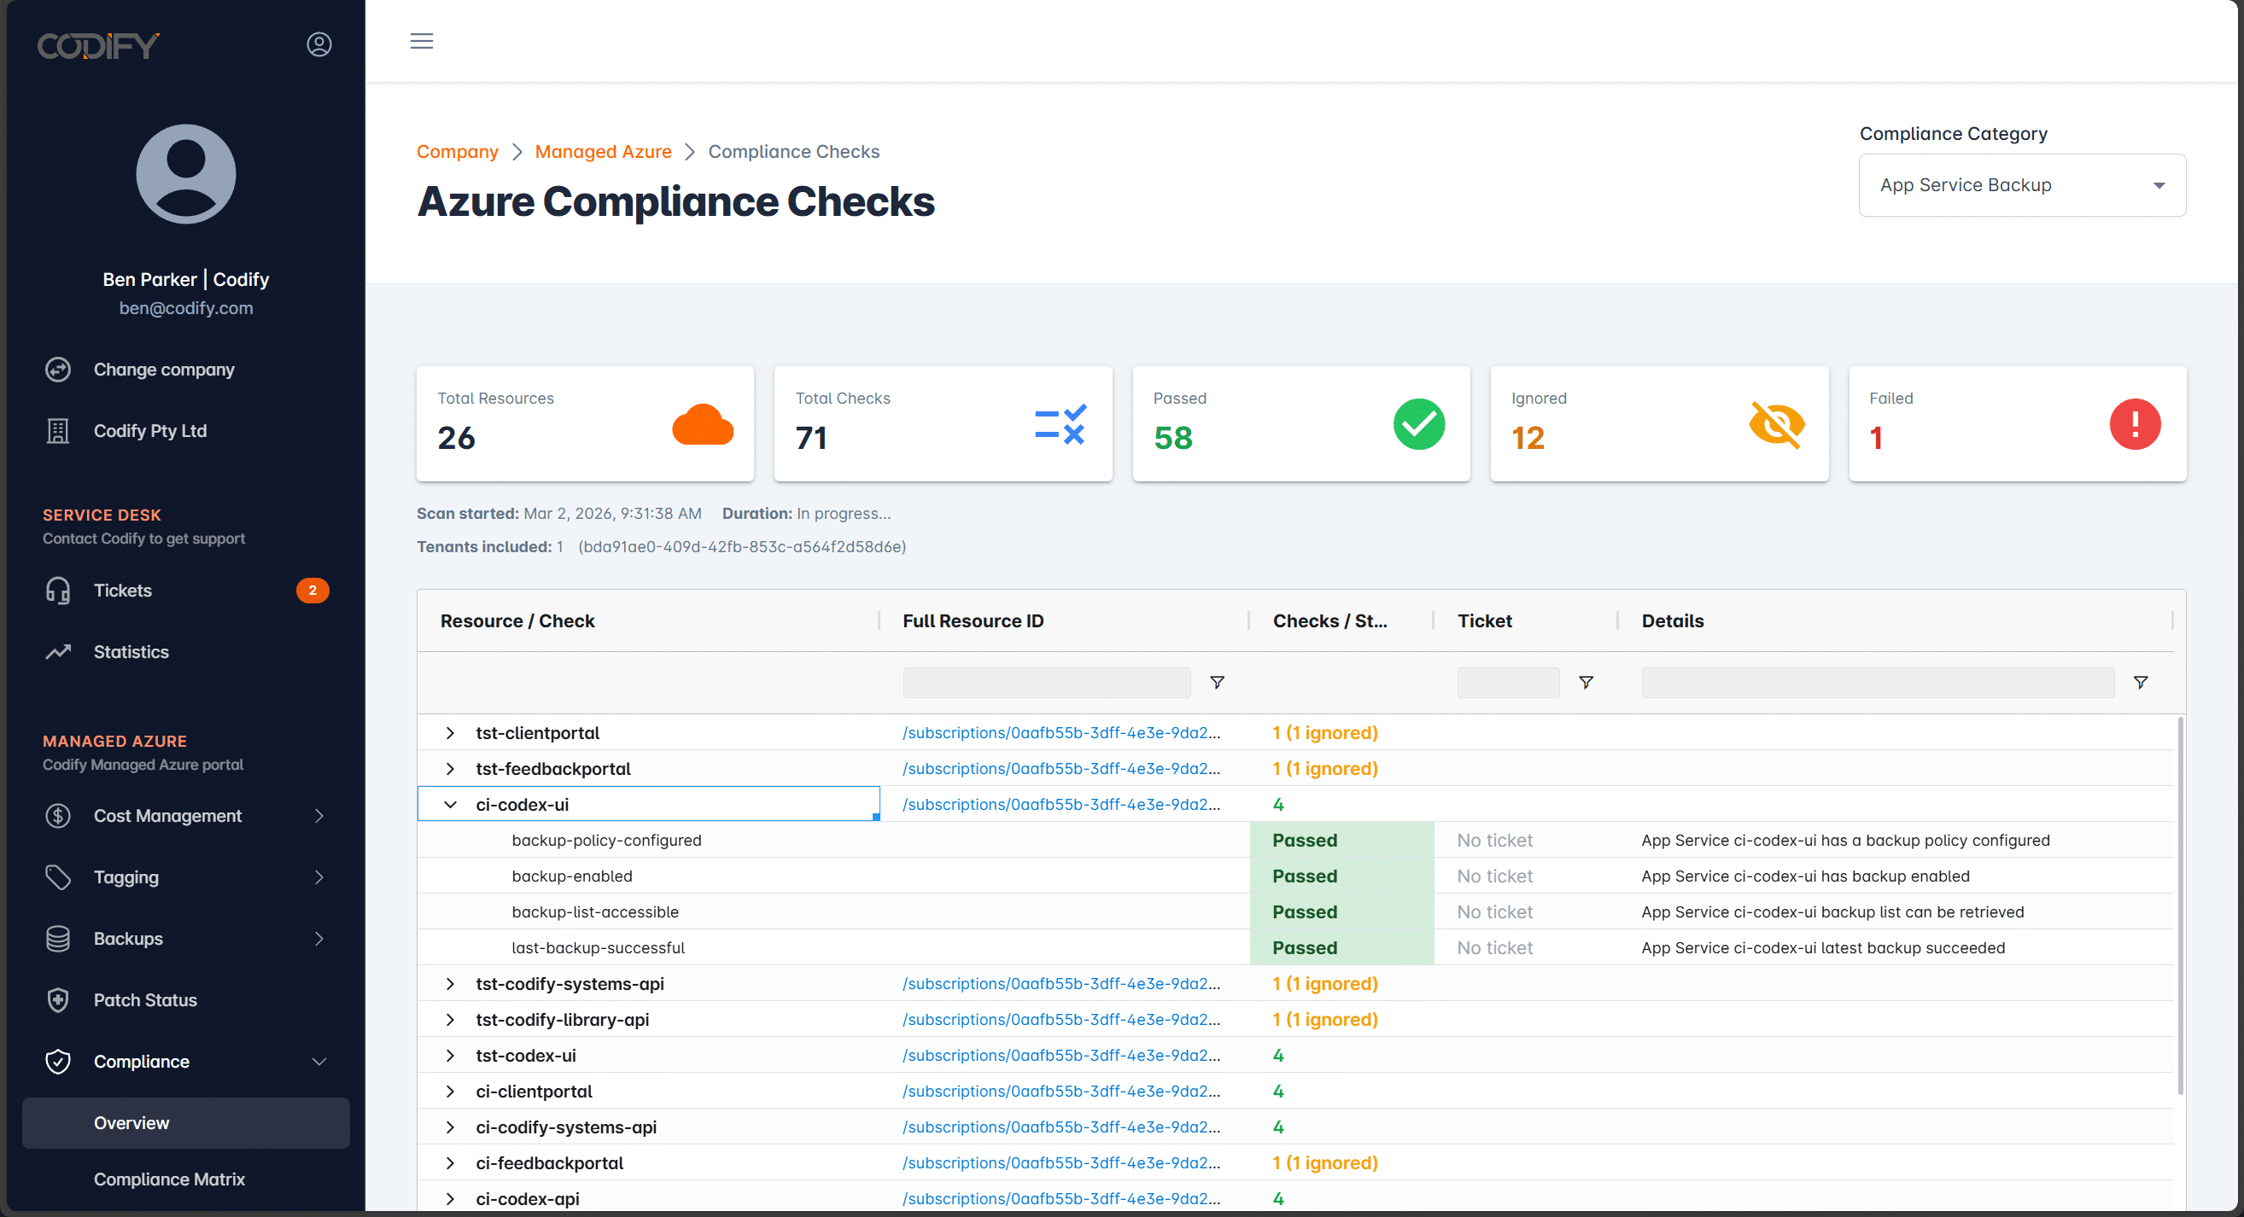The width and height of the screenshot is (2244, 1217).
Task: Click the Details column filter funnel icon
Action: click(x=2140, y=683)
